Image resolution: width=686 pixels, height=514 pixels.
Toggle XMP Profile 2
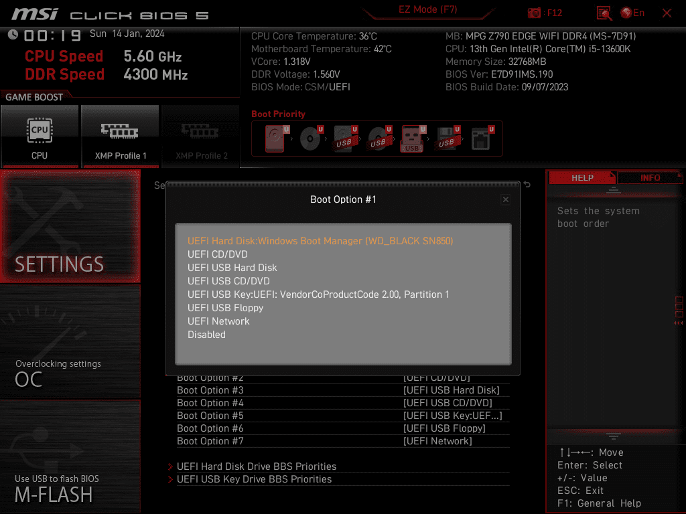[201, 136]
